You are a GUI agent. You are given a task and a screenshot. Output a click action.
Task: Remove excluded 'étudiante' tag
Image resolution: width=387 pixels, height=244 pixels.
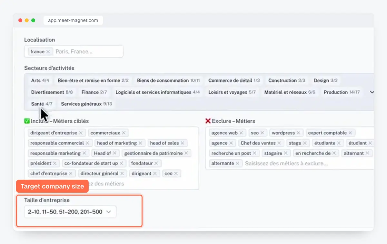coord(339,143)
